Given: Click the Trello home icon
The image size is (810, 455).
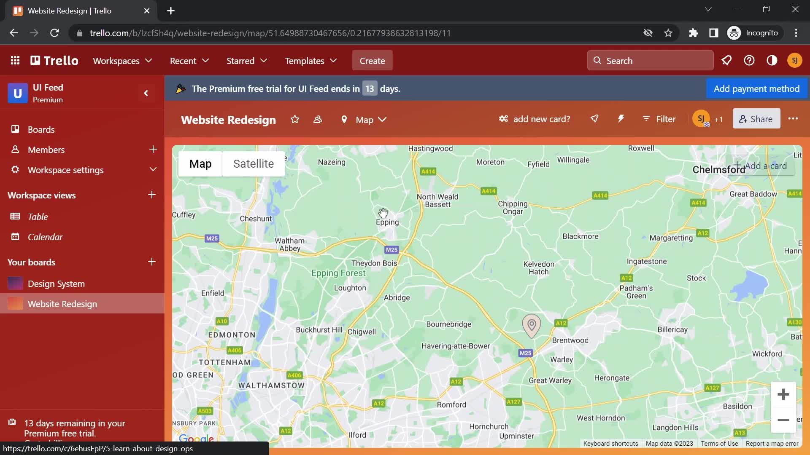Looking at the screenshot, I should pos(54,60).
